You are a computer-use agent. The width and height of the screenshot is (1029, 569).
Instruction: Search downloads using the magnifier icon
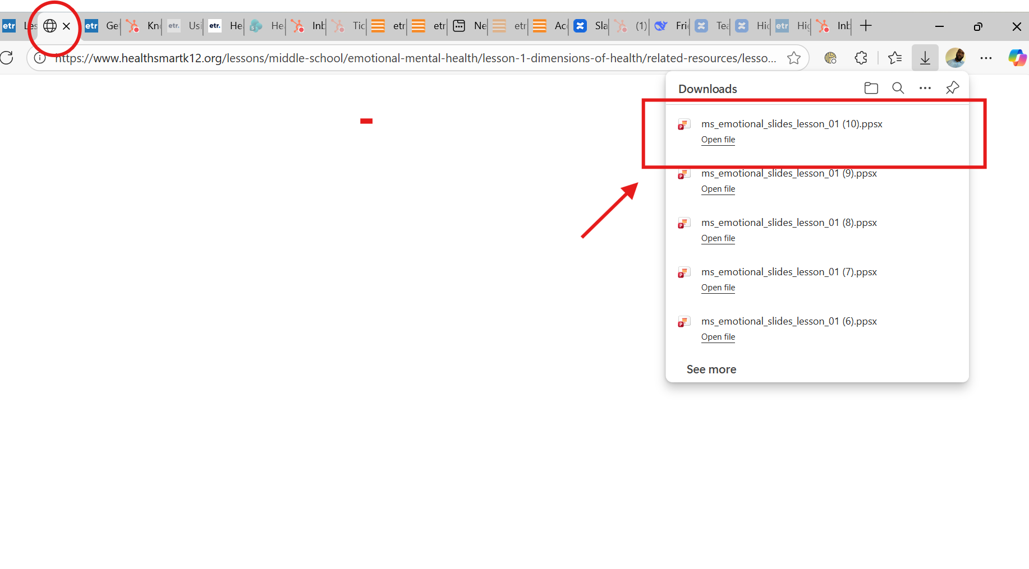point(898,88)
